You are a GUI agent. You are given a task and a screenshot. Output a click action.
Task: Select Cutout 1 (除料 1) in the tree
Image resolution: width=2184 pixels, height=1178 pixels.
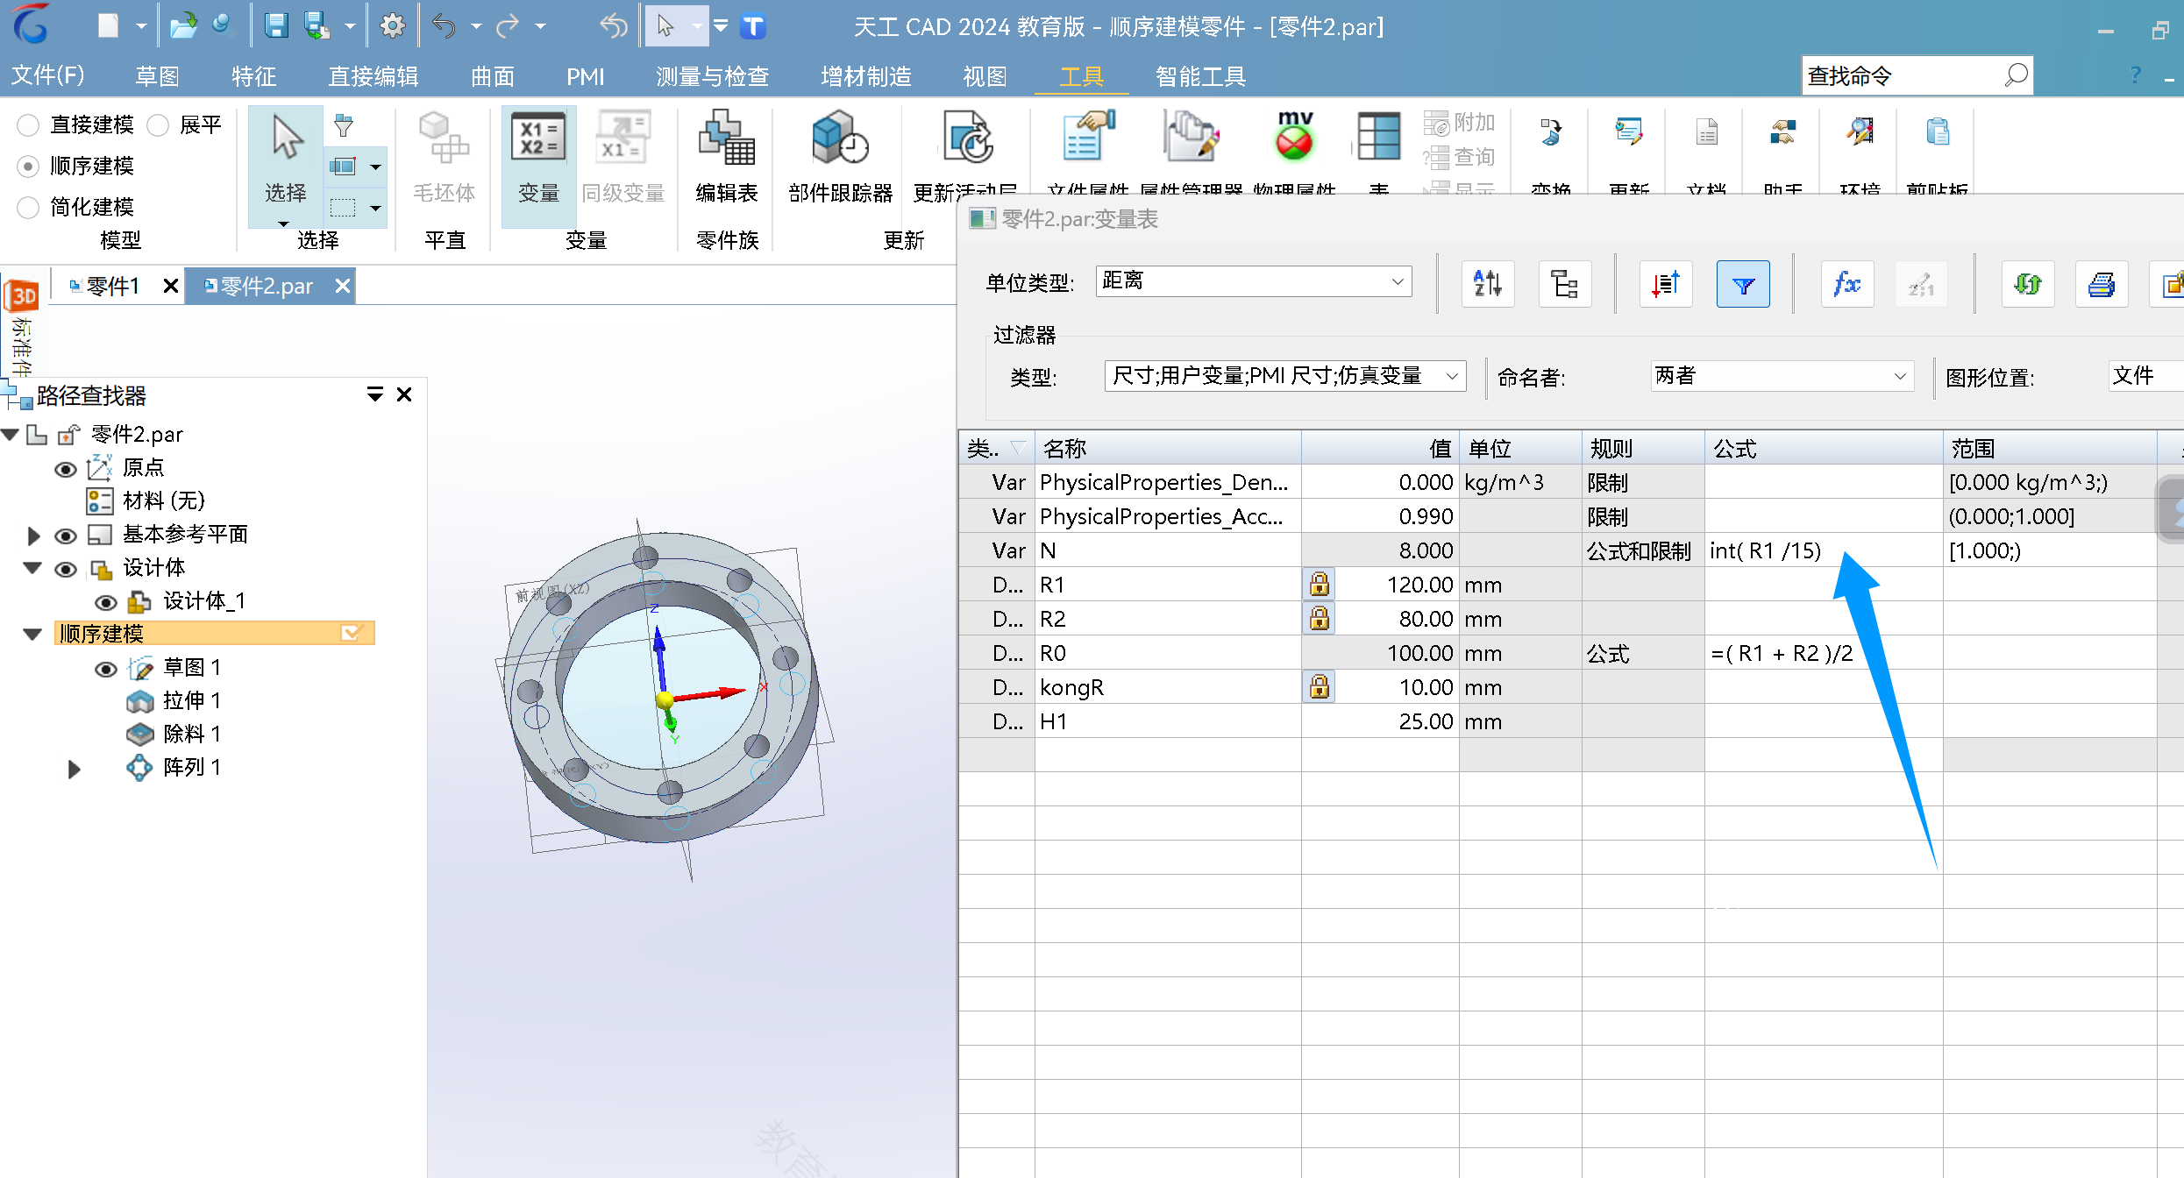click(191, 734)
